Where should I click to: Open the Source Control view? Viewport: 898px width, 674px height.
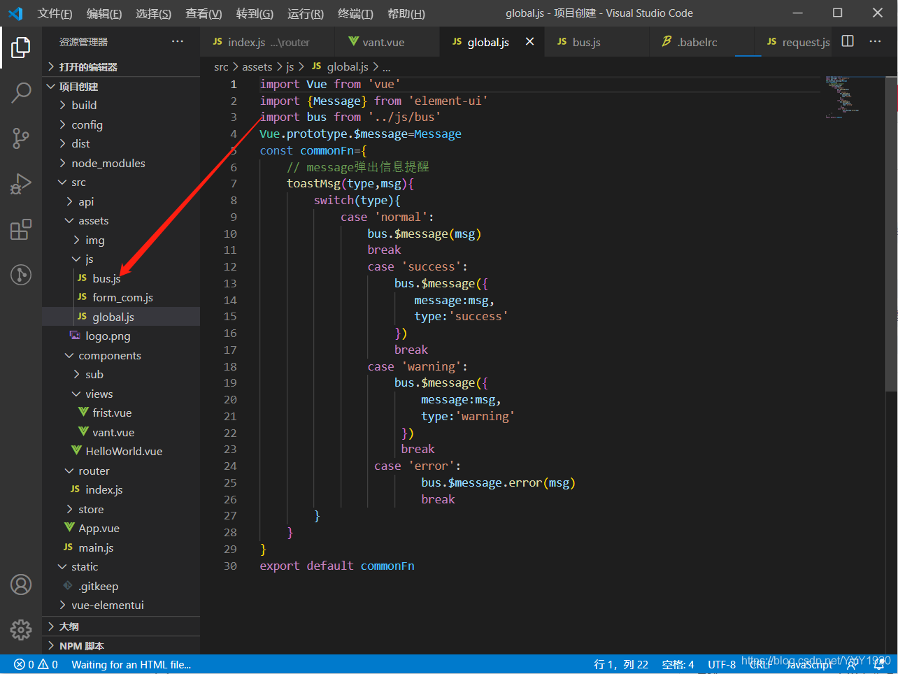pos(21,138)
